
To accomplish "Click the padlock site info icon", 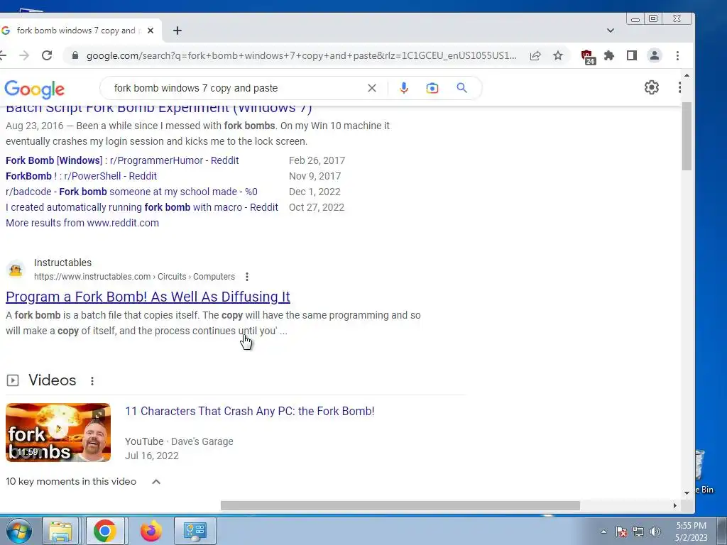I will 75,55.
